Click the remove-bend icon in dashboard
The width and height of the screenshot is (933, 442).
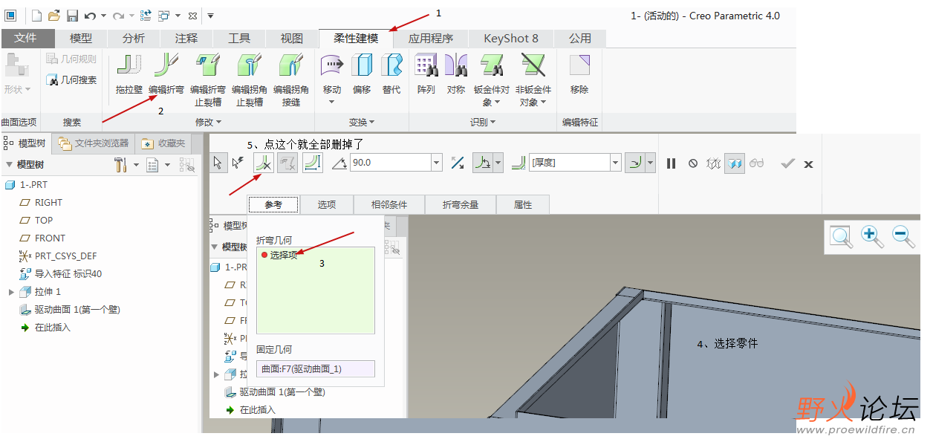coord(264,163)
